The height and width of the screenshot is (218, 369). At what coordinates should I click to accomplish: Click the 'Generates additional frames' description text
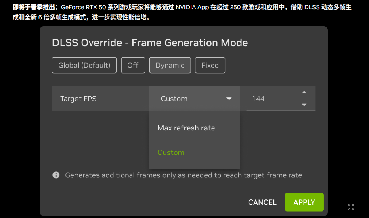183,175
